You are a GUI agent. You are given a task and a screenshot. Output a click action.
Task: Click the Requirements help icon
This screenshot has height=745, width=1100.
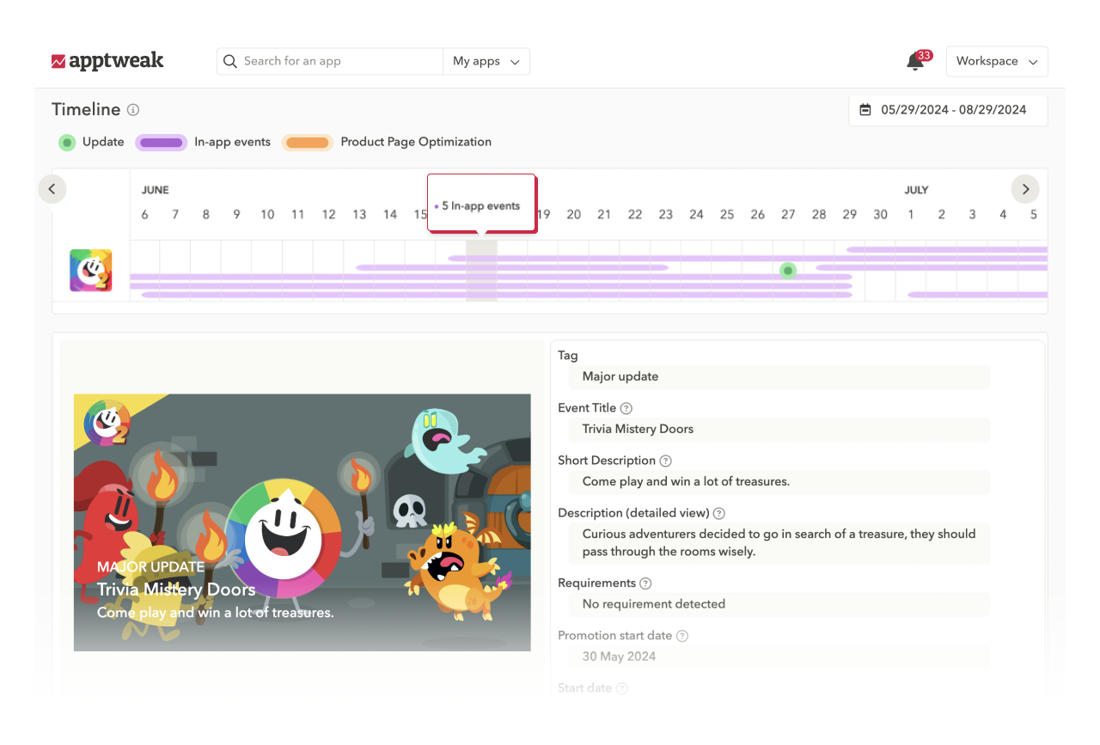[x=645, y=583]
